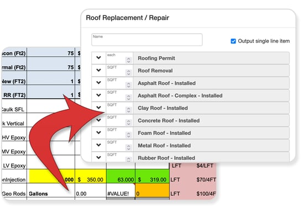Click the Name input field
This screenshot has height=214, width=304.
(147, 40)
